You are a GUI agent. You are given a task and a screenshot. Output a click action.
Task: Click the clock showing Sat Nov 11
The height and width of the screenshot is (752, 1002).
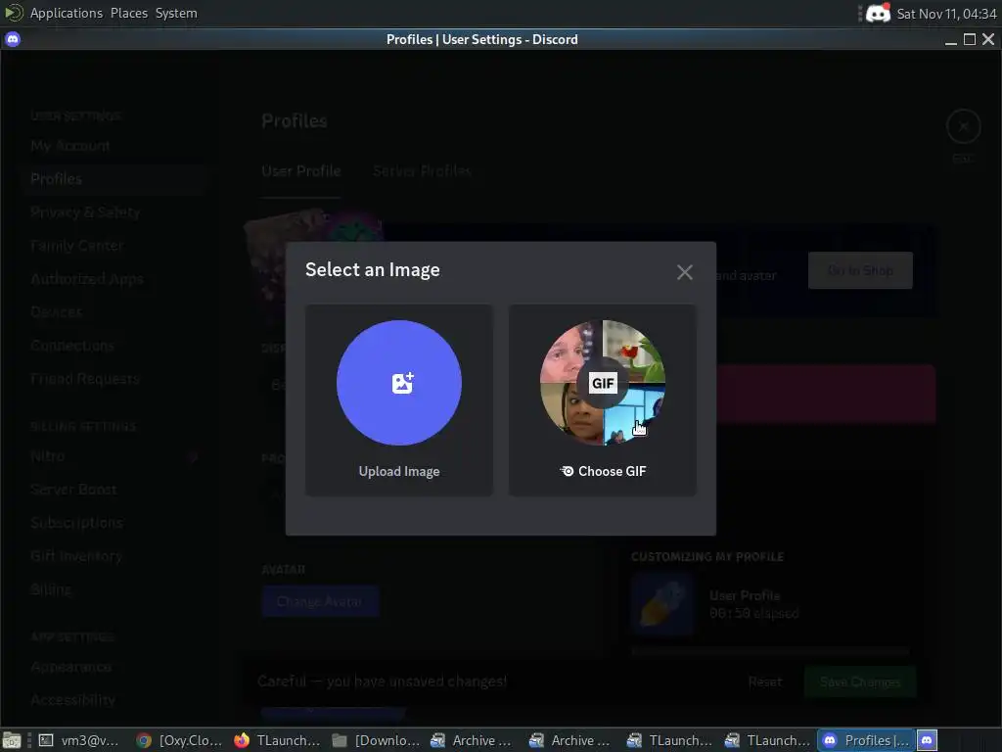[946, 14]
